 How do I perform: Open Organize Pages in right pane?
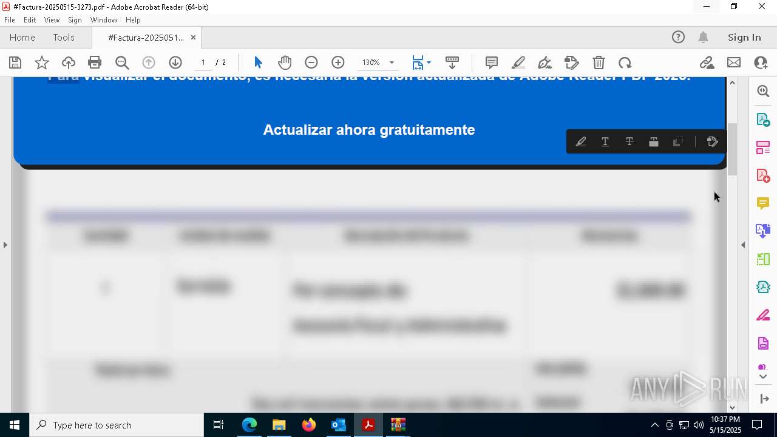(763, 147)
